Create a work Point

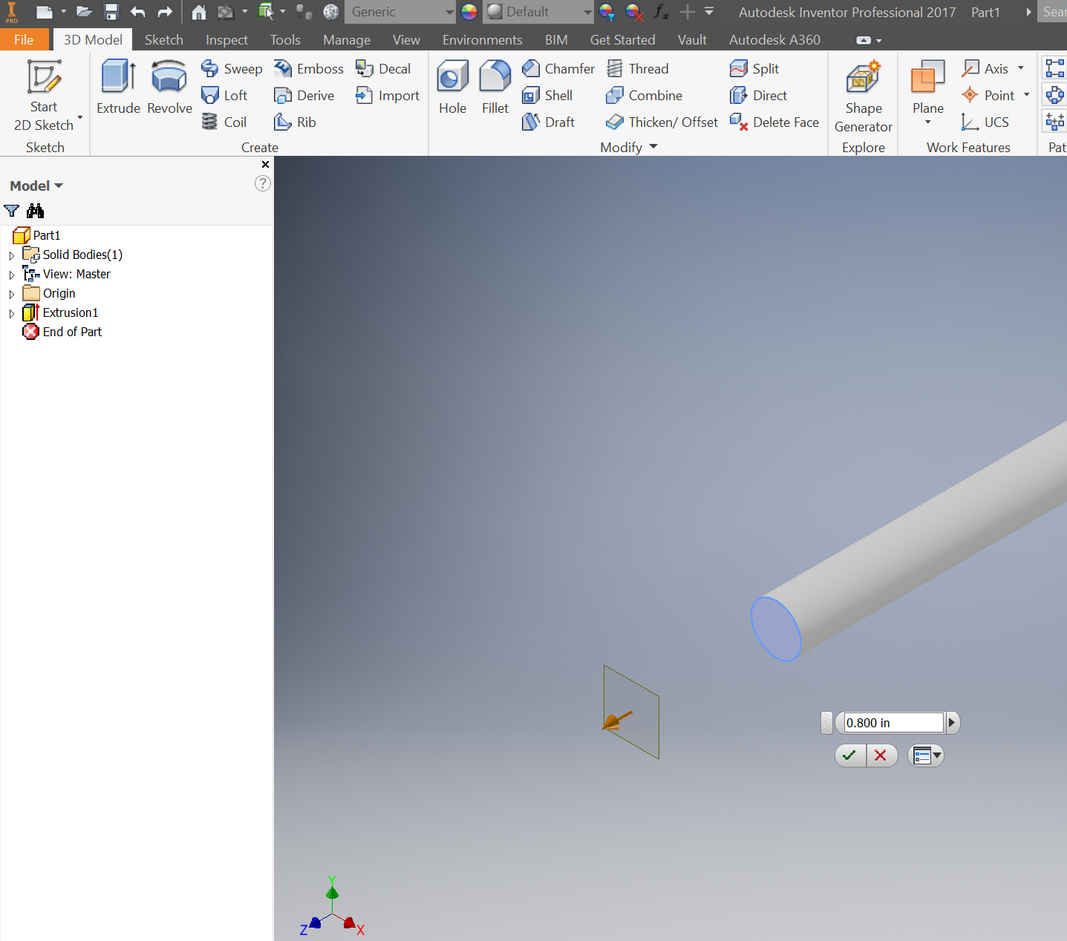pyautogui.click(x=988, y=96)
